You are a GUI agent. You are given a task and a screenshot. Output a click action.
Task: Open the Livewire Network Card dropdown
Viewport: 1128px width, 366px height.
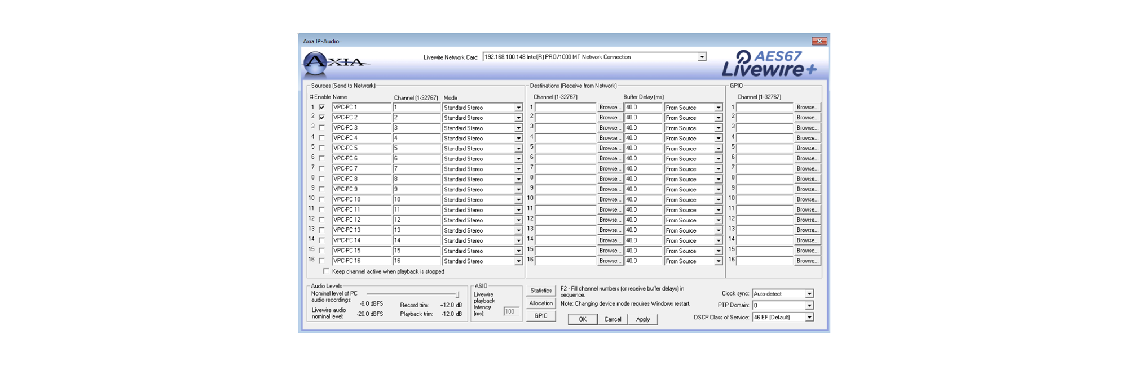click(x=702, y=57)
